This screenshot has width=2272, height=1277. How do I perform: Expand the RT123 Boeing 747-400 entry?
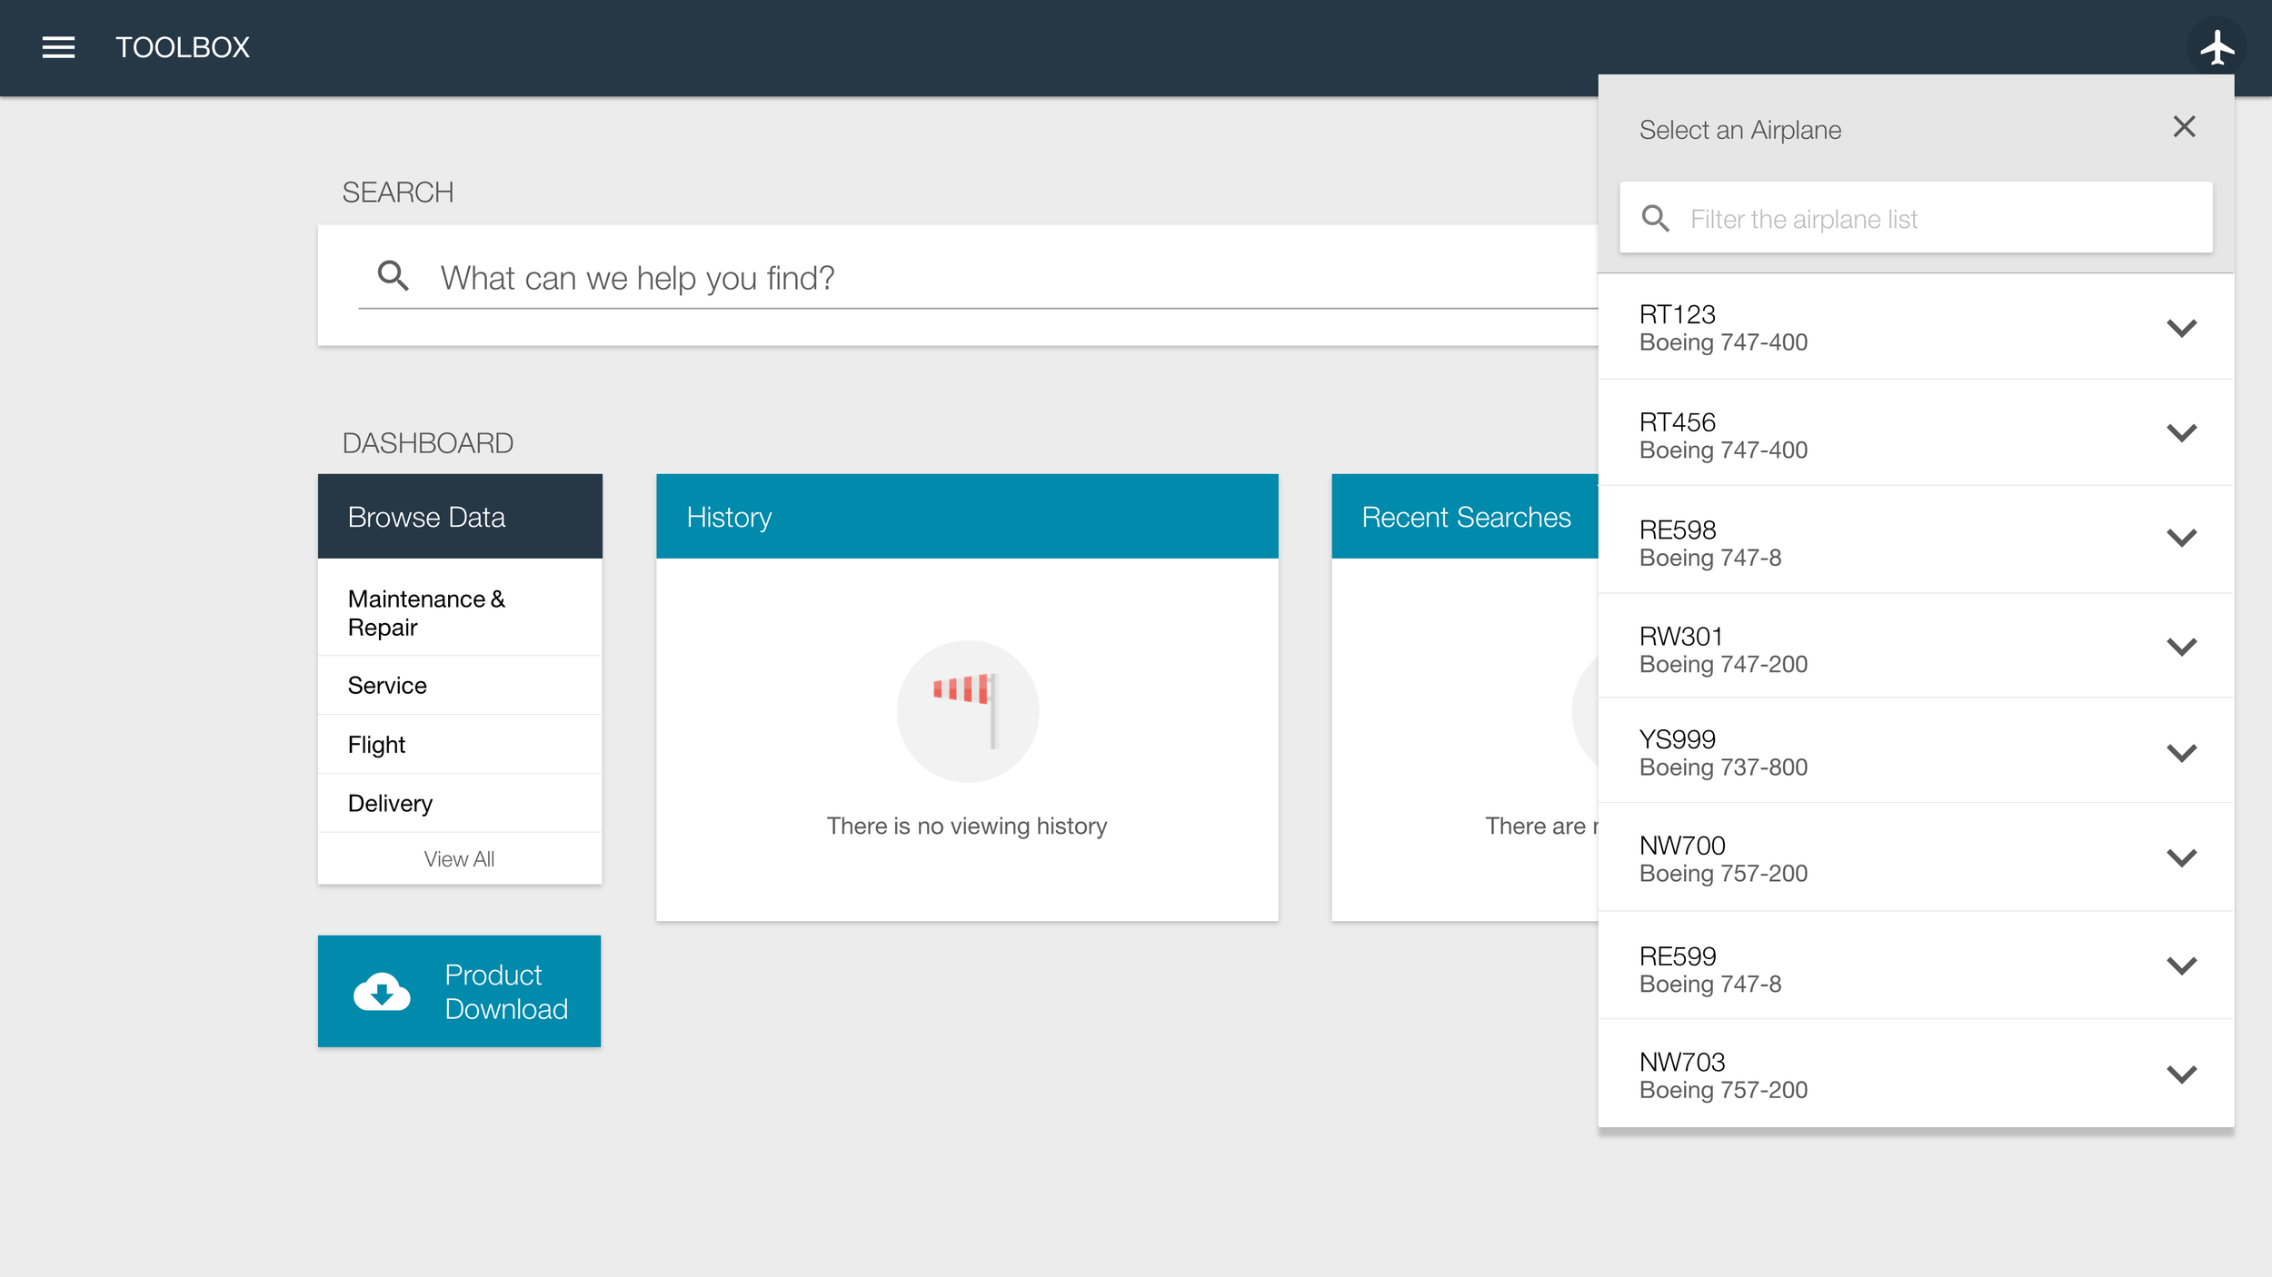coord(2180,328)
